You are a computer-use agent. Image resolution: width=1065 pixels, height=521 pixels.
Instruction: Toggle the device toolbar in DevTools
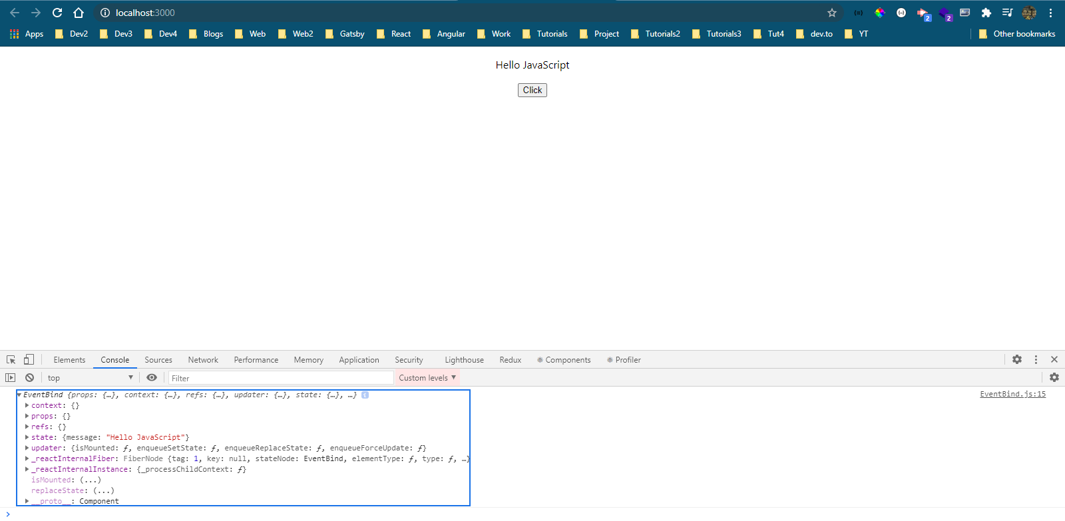tap(29, 359)
